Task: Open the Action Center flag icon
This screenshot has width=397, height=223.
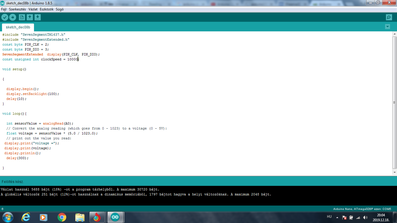Action: tap(344, 217)
